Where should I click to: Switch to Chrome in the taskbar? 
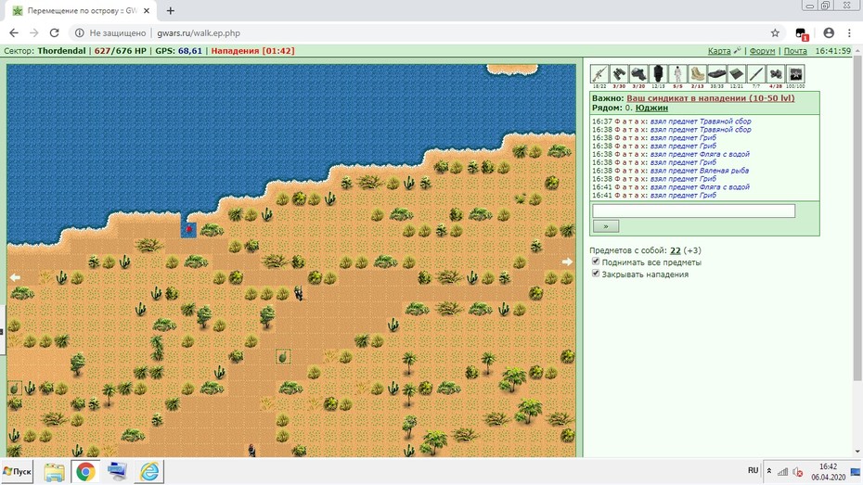(x=85, y=472)
